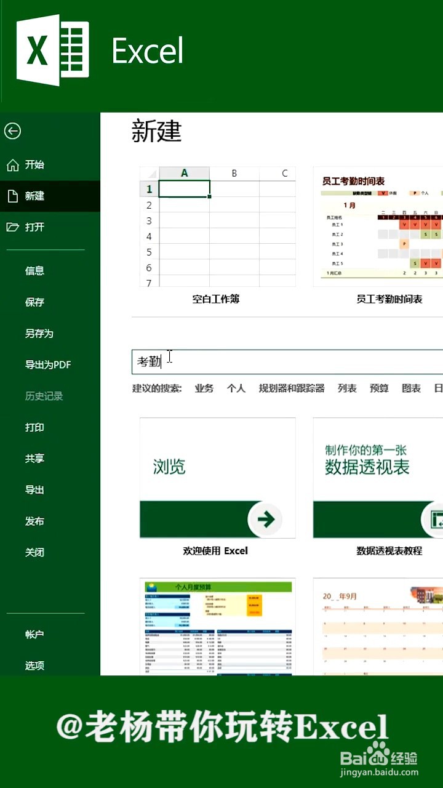Open the 个人月度预算 template thumbnail
Screen dimensions: 443x788
point(218,627)
